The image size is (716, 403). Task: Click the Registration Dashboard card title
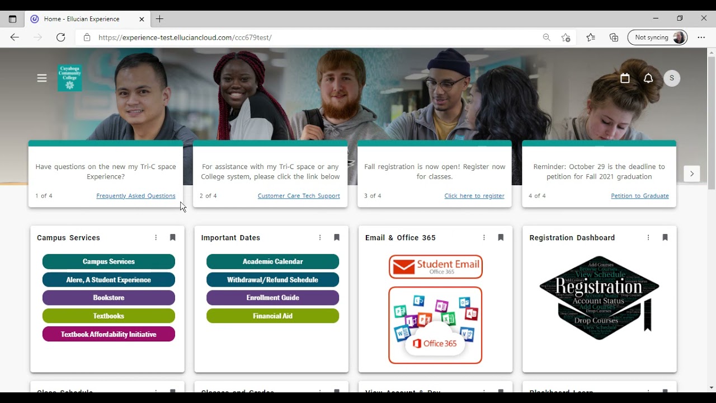(572, 238)
